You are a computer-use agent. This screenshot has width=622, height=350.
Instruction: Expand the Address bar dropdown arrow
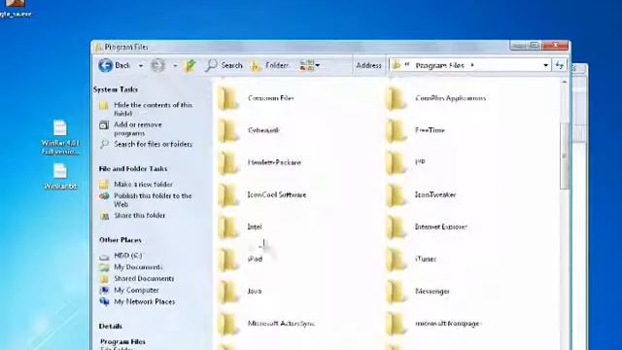point(546,65)
